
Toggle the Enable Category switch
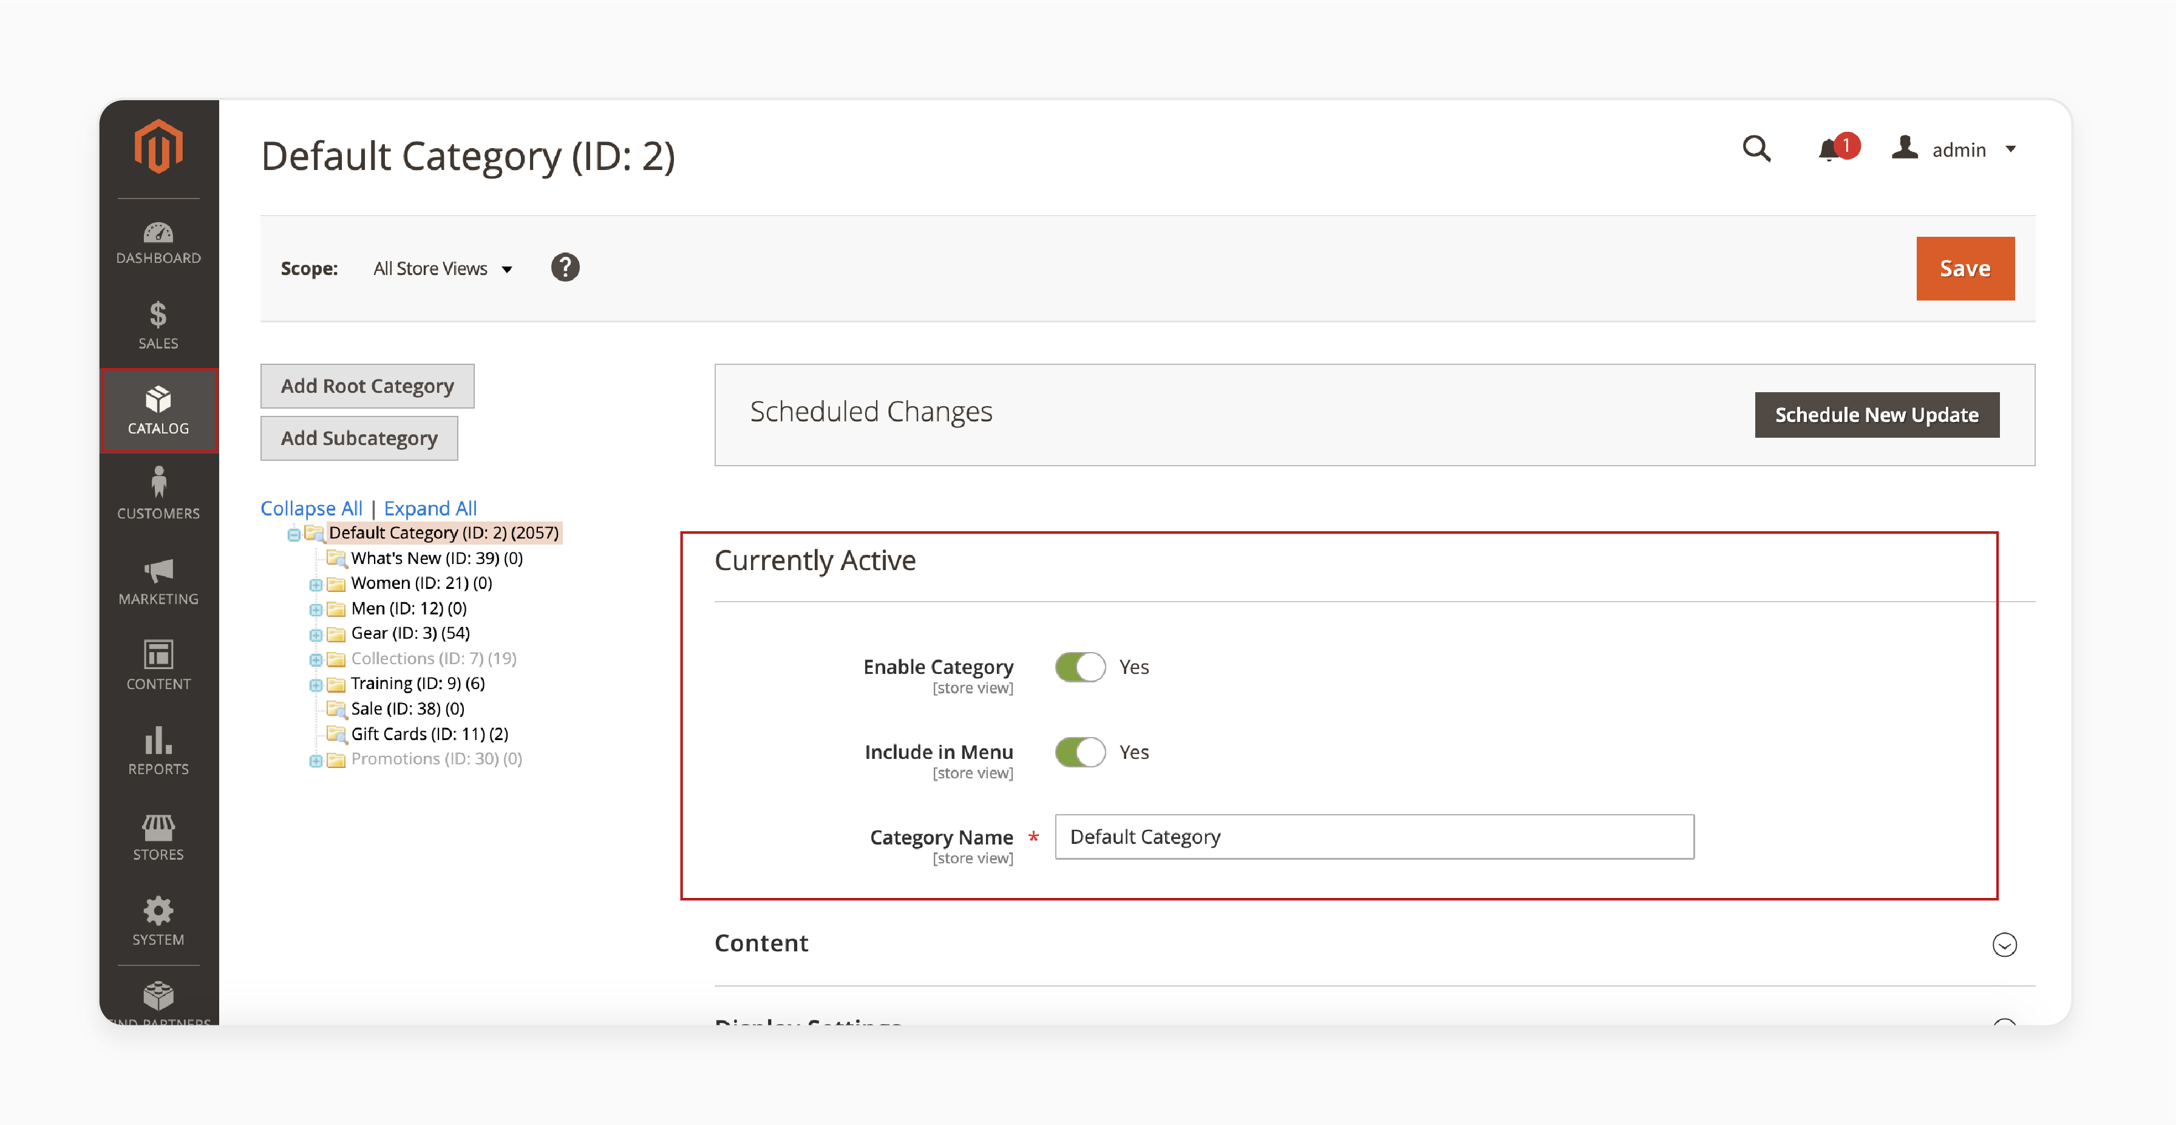tap(1079, 667)
